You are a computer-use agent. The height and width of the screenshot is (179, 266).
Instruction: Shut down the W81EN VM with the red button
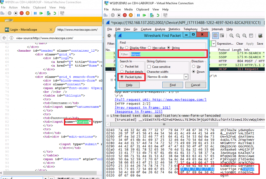pos(22,13)
